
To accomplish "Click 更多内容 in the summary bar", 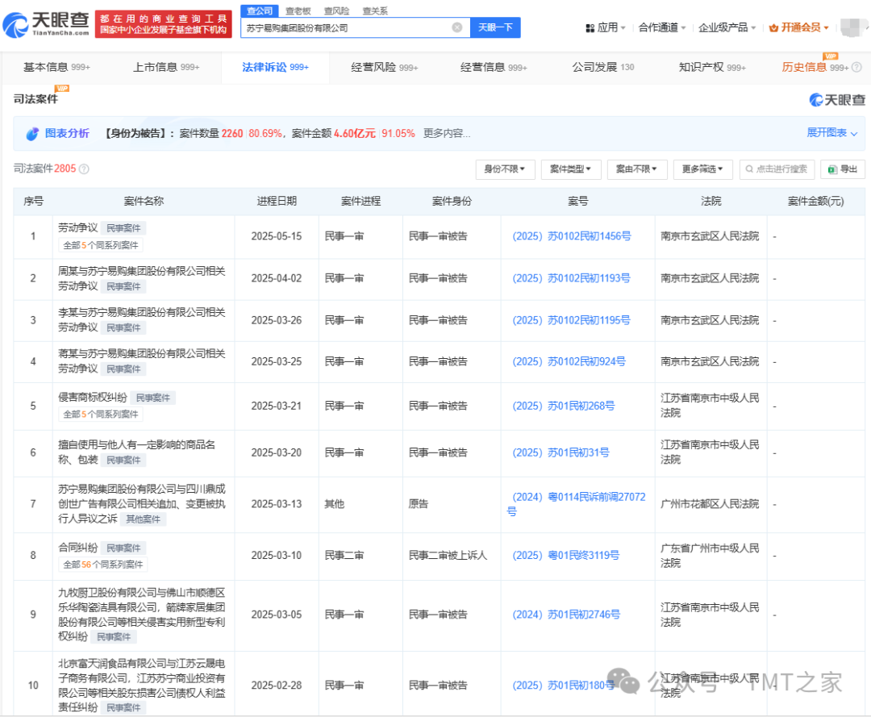I will point(447,133).
